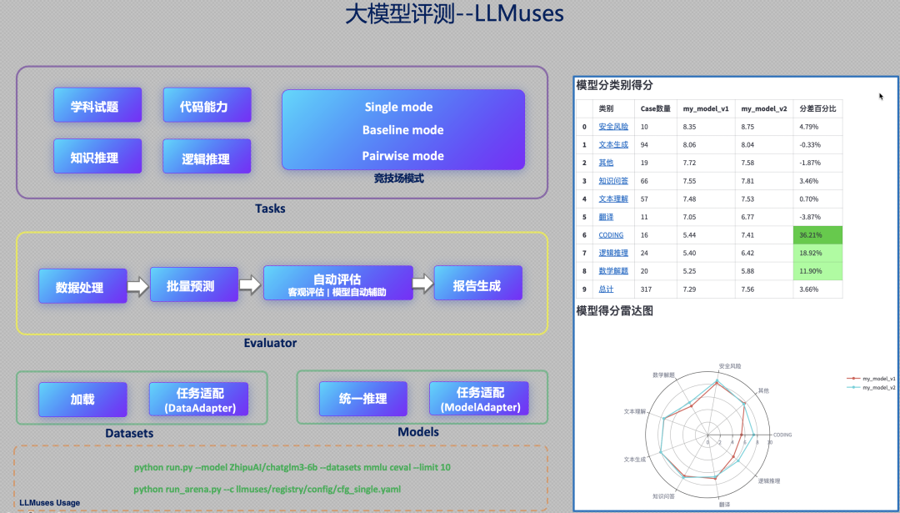Open the 文本生成 category link
900x513 pixels.
(x=613, y=145)
